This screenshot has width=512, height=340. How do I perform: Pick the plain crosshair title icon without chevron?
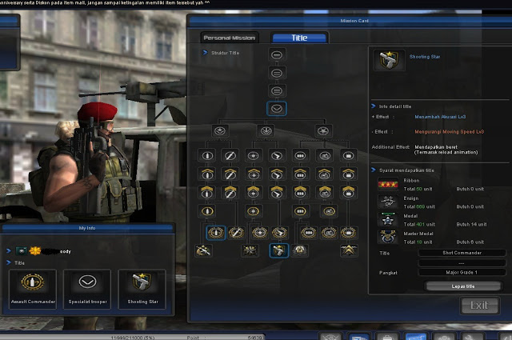coord(253,155)
